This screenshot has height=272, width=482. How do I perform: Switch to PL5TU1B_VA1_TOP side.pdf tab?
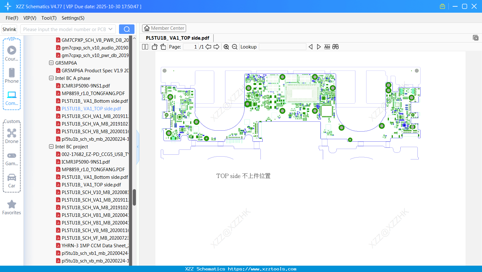(x=178, y=38)
